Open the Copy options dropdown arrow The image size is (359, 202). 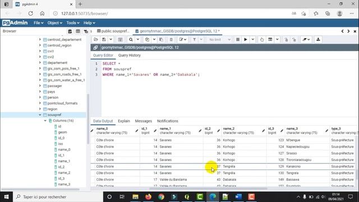(154, 40)
